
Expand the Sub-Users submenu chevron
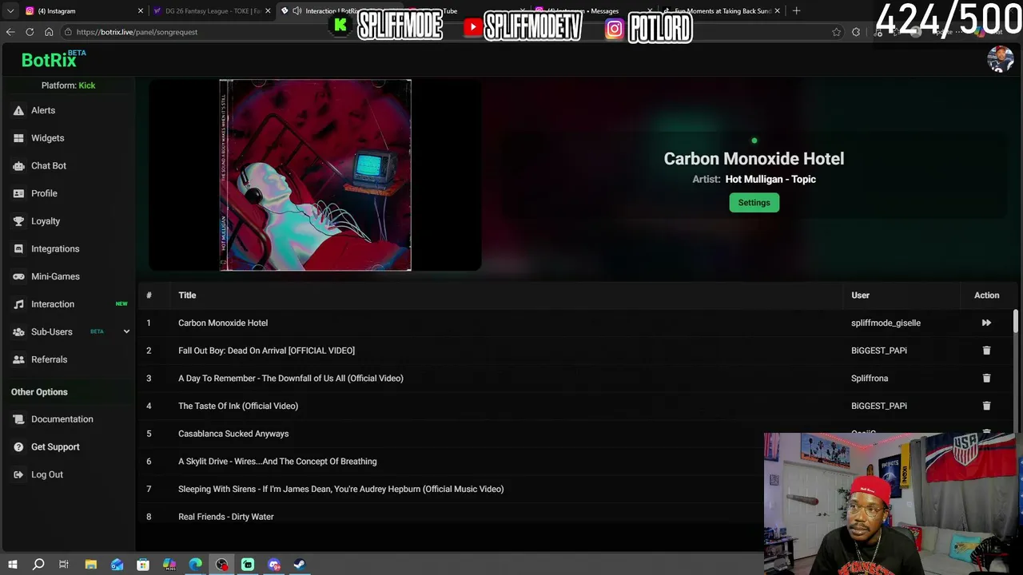[126, 331]
